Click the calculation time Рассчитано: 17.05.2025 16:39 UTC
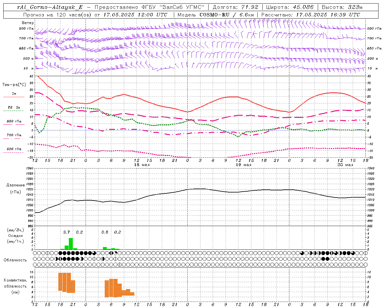Screen dimensions: 383x307 pos(311,15)
